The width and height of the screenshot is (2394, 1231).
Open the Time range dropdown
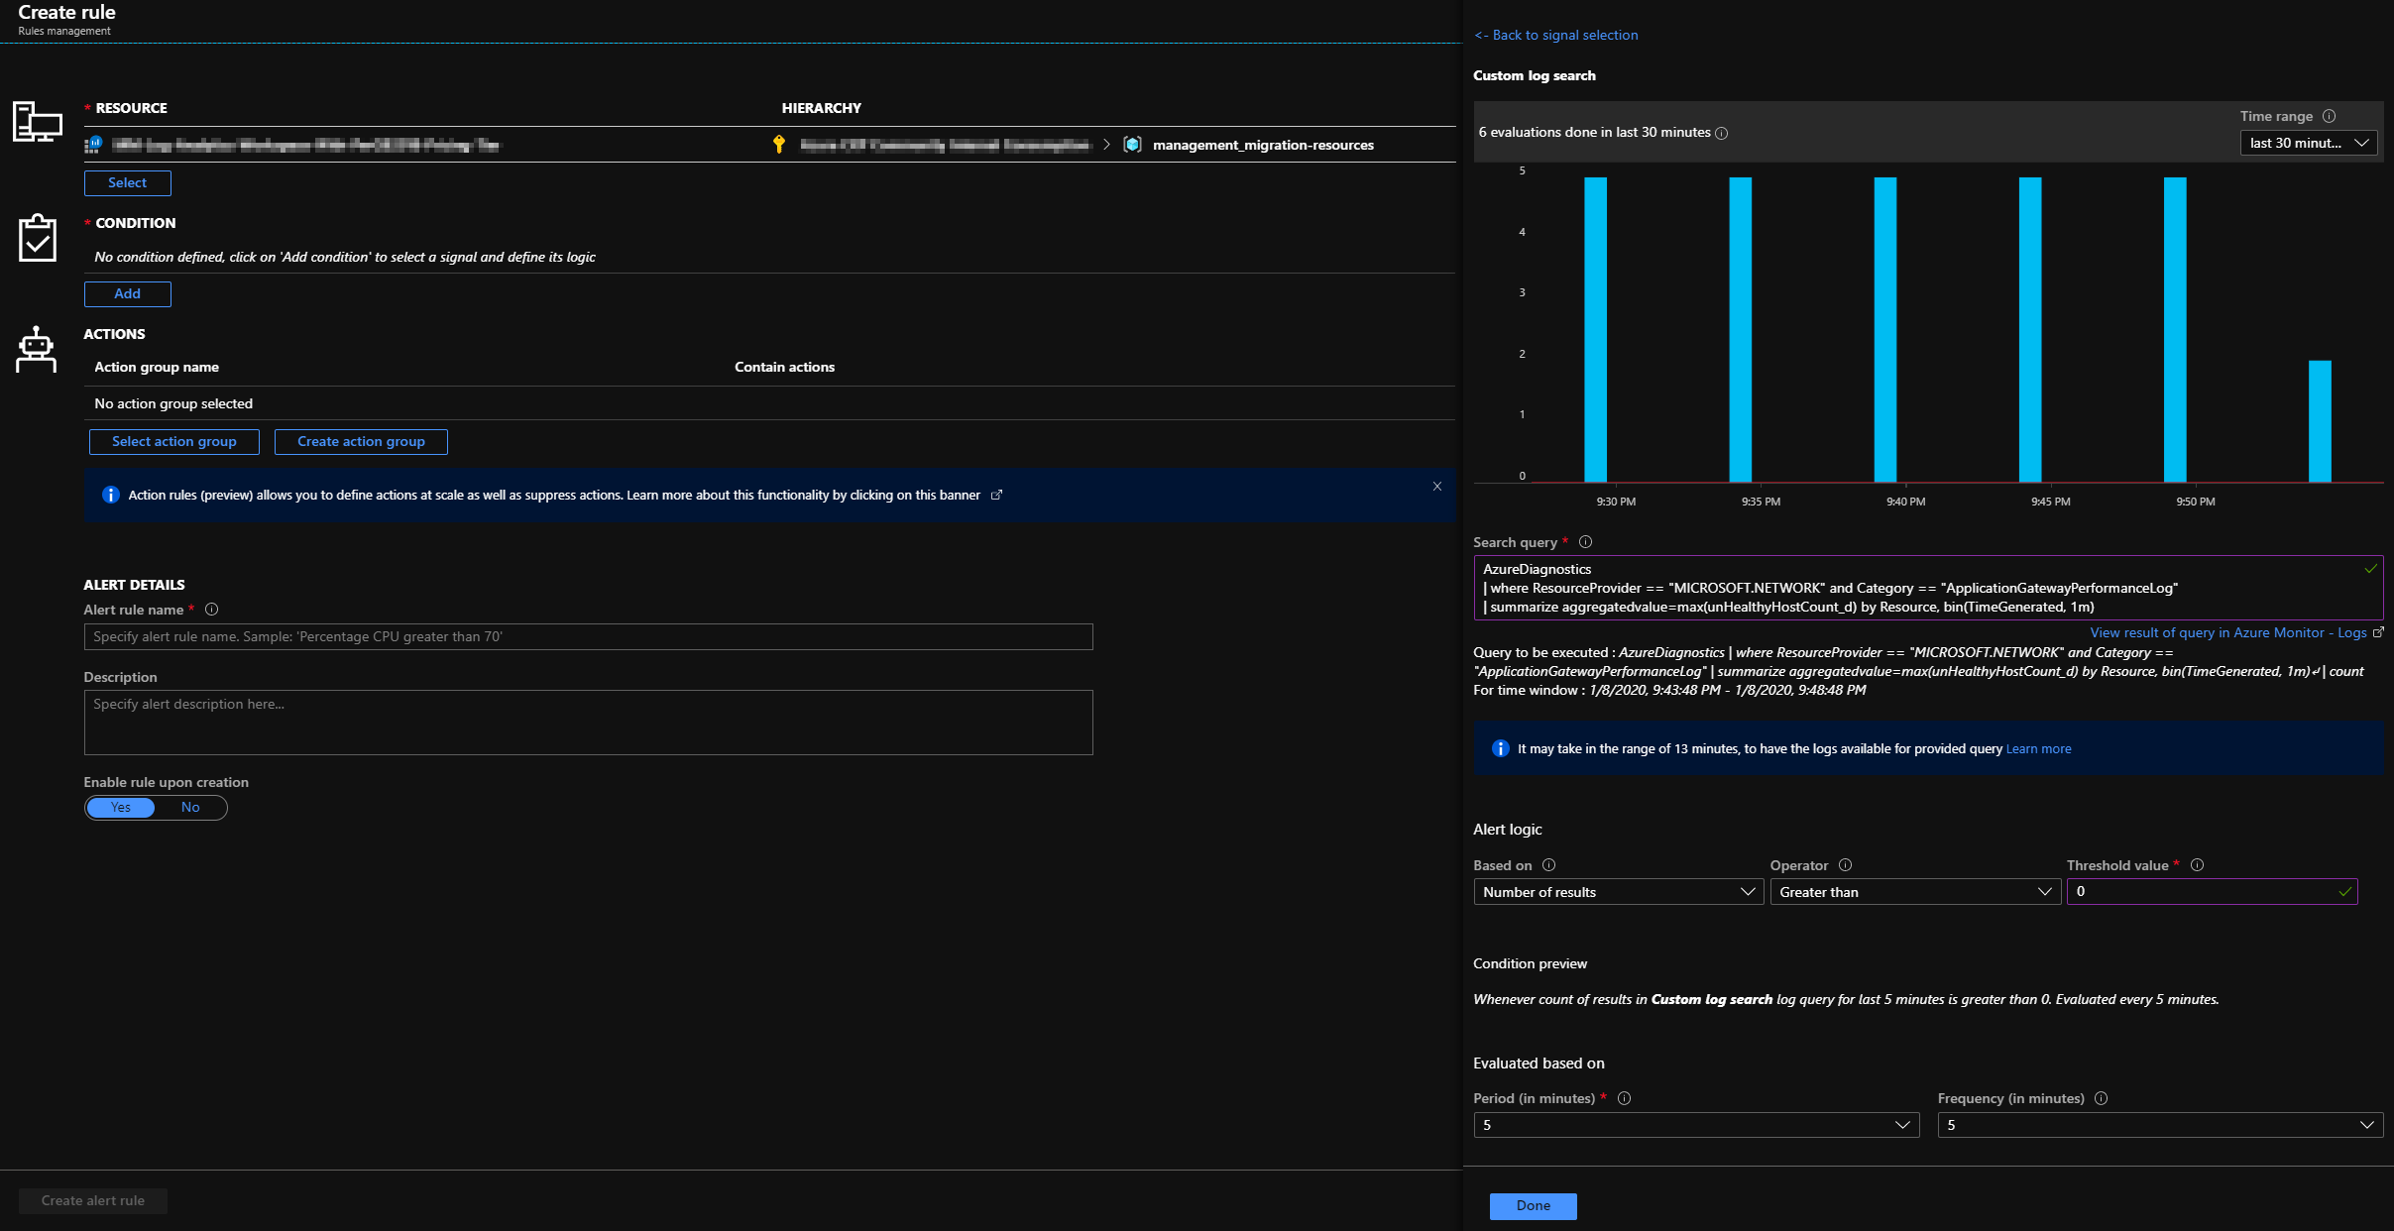[2309, 144]
